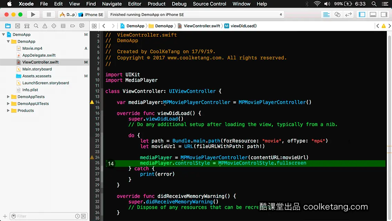This screenshot has width=392, height=221.
Task: Expand the Products folder
Action: [8, 110]
